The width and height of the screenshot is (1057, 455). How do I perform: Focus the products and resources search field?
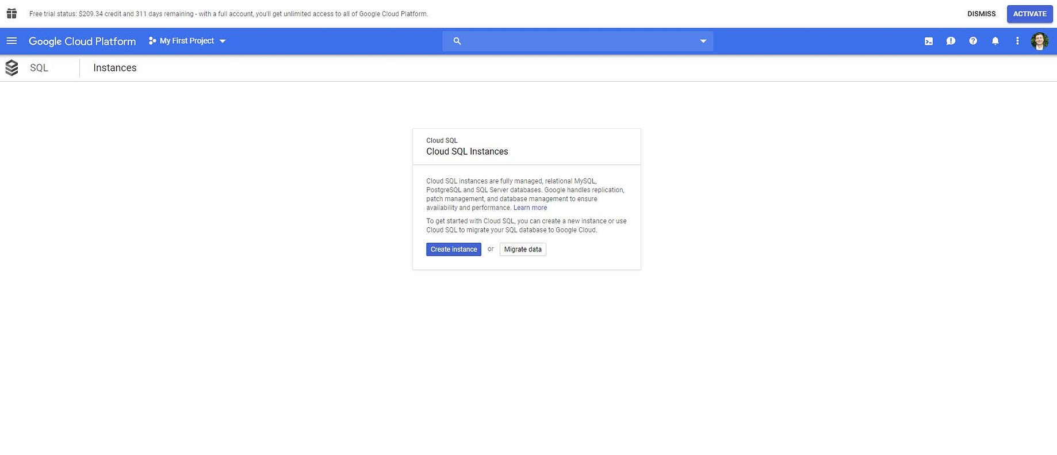577,41
